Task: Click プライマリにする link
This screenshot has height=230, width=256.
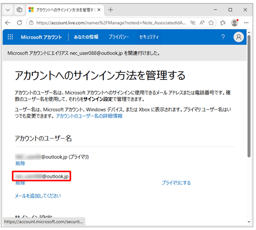Action: tap(176, 183)
